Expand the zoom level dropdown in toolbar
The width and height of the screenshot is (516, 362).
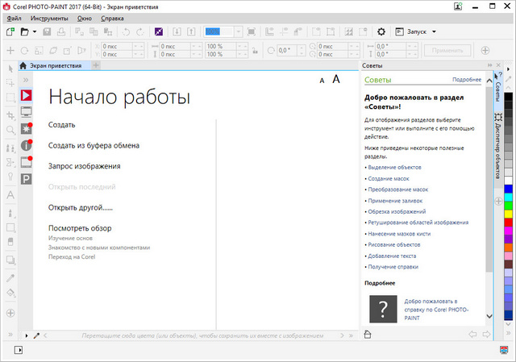click(238, 31)
